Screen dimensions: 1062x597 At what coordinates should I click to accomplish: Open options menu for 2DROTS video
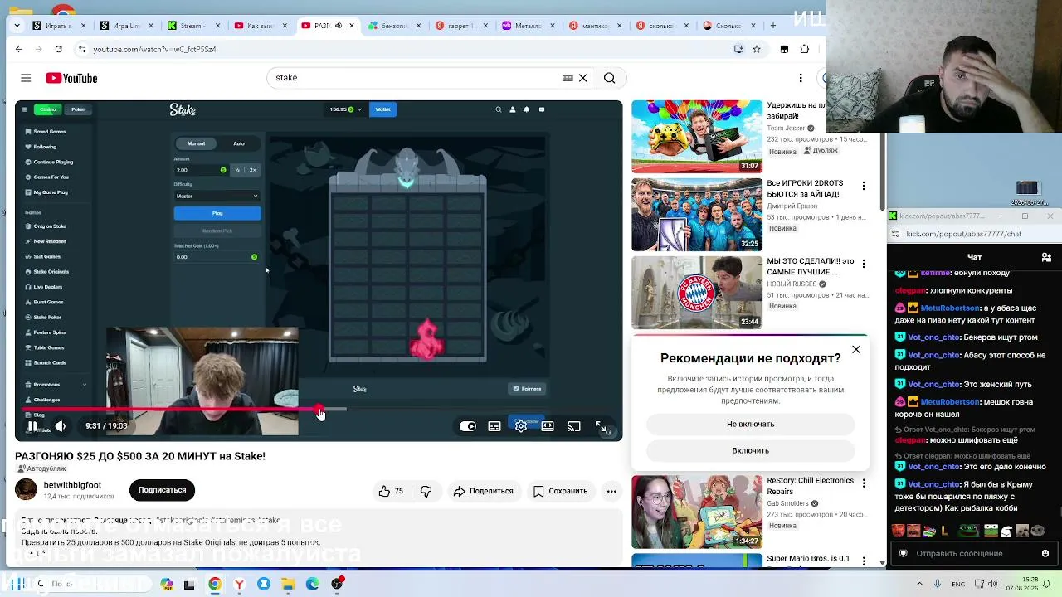pos(864,186)
